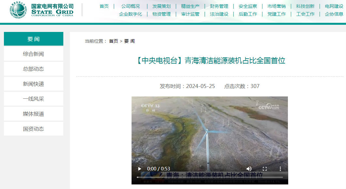Open 精益生产 menu item

click(190, 6)
